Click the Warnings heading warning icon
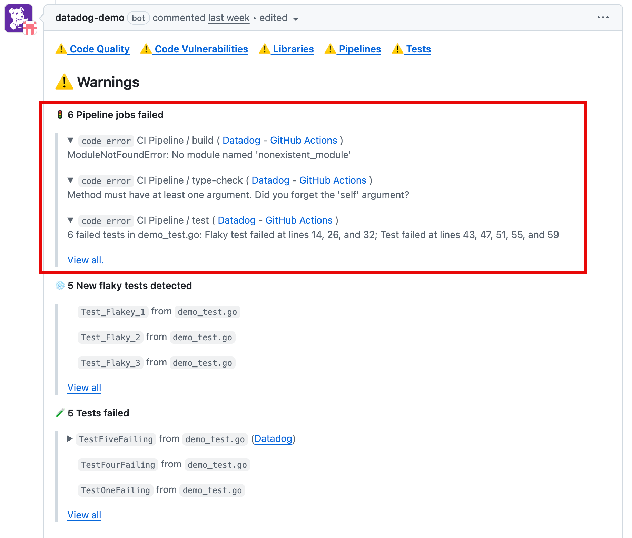Viewport: 632px width, 538px height. [64, 82]
